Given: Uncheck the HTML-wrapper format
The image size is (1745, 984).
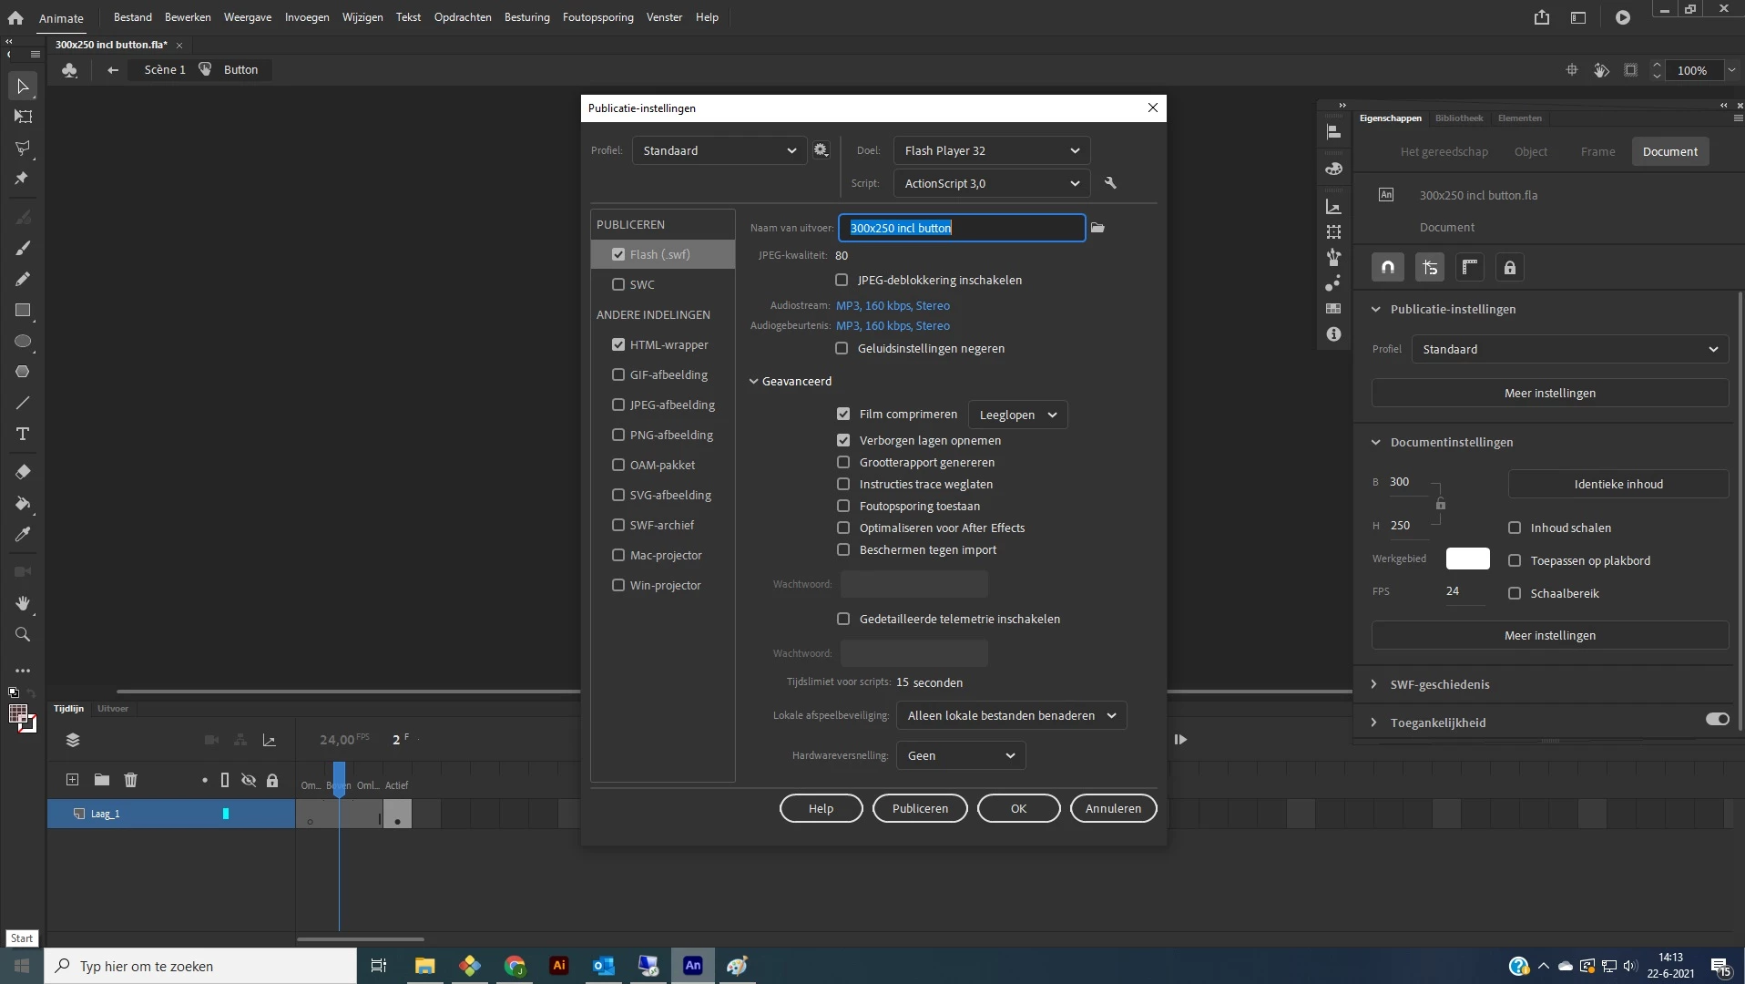Looking at the screenshot, I should coord(618,344).
